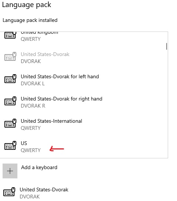Click the keyboard list scrollbar thumb
The width and height of the screenshot is (177, 201).
(167, 46)
